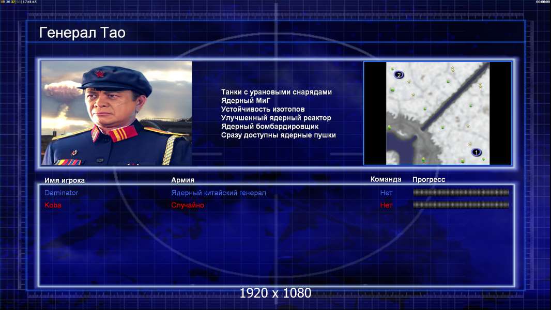Click the team value 'Нет' for Daminator
Viewport: 551px width, 310px height.
point(386,193)
